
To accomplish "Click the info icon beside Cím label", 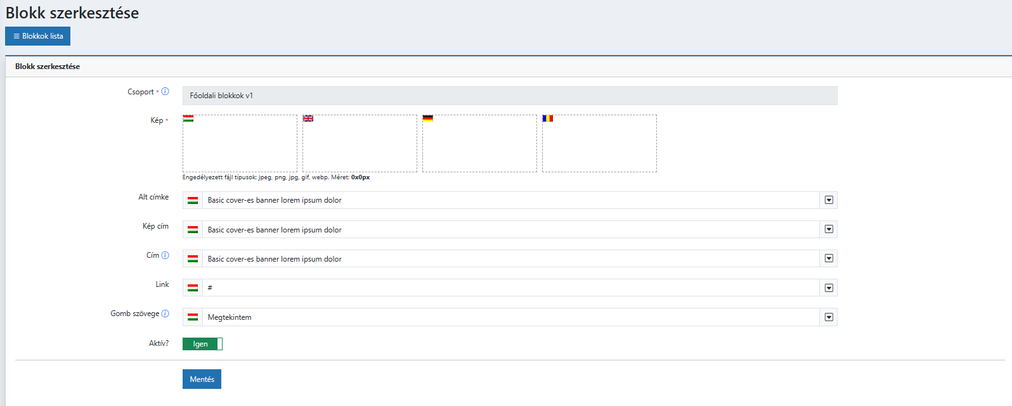I will pos(165,255).
